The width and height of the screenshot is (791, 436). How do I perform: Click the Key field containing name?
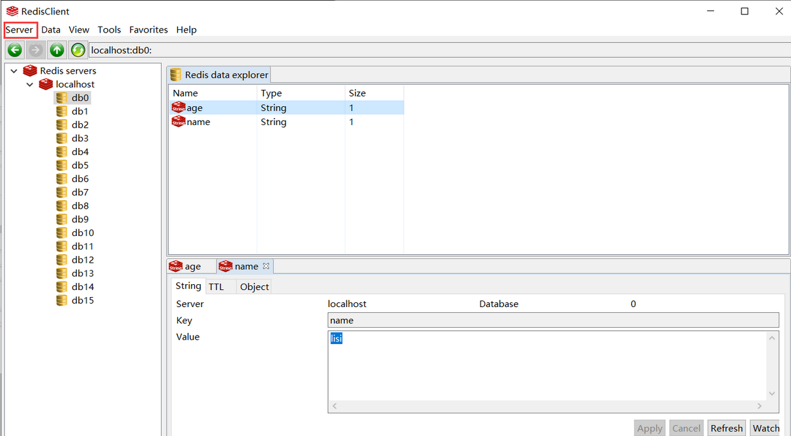[553, 320]
